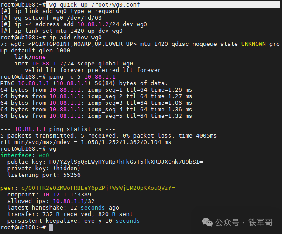Click the 'inet 10.88.1.2/24 scope global wg0' line
282x234 pixels.
pyautogui.click(x=74, y=63)
